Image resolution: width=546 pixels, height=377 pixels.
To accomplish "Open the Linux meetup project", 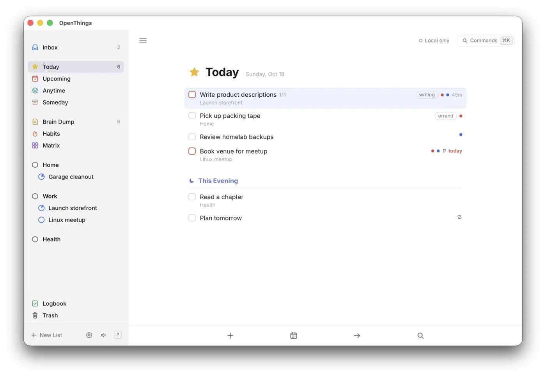I will pos(76,220).
